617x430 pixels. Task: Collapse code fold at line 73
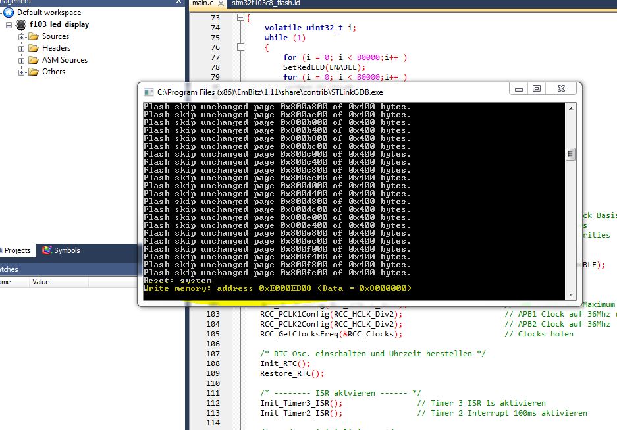[x=240, y=18]
